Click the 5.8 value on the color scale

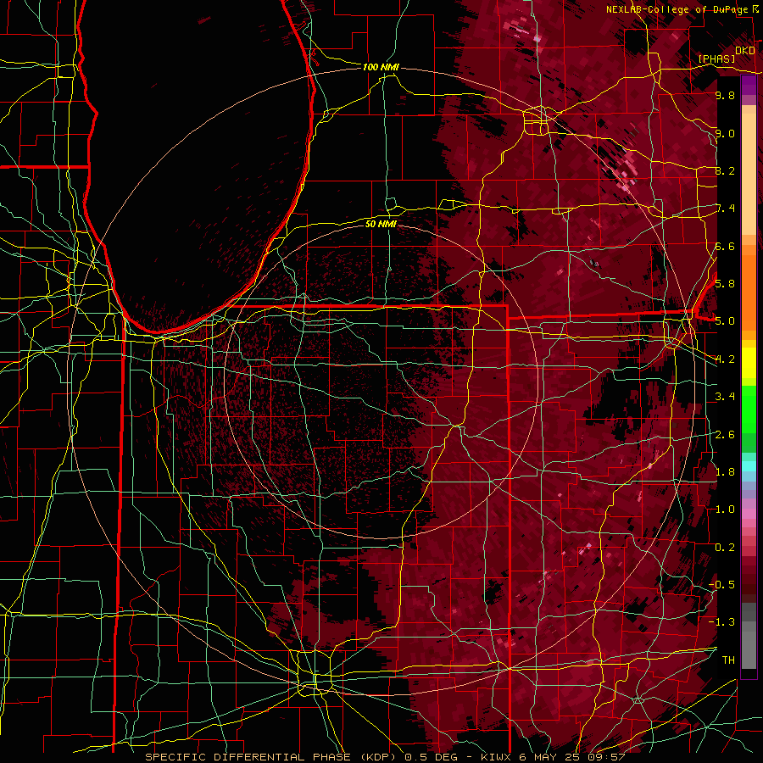(x=725, y=284)
